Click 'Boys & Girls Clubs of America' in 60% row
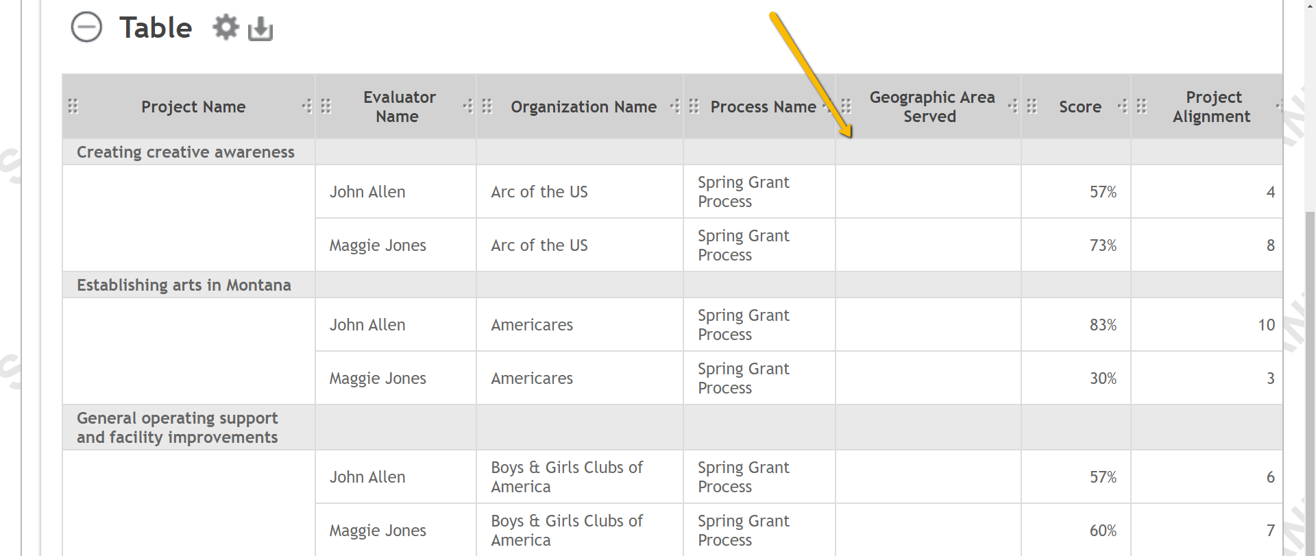This screenshot has height=556, width=1316. 567,531
